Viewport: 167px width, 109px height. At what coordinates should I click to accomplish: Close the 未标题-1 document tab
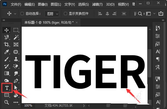(77, 23)
